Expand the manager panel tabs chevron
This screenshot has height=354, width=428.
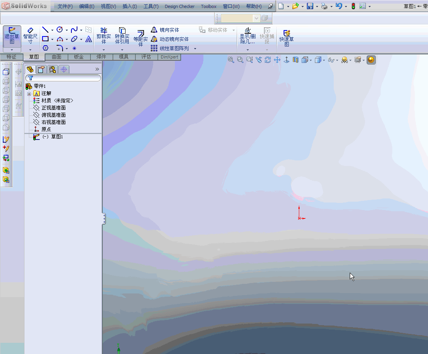click(97, 69)
